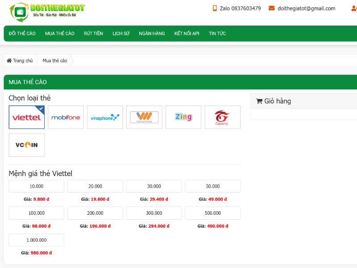
Task: Click the price 49.000 đ
Action: pyautogui.click(x=218, y=199)
